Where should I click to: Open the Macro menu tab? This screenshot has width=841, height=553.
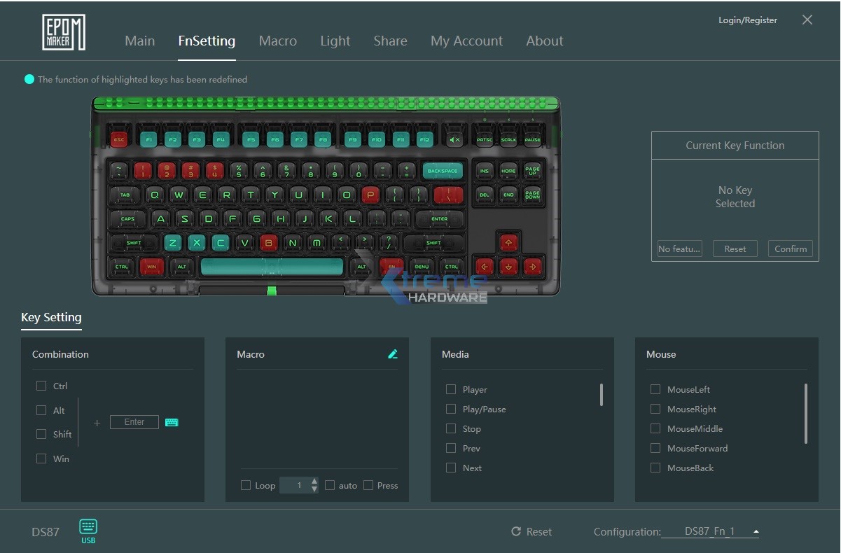[277, 41]
